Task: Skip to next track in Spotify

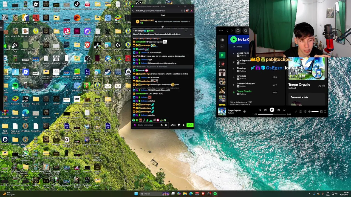Action: (278, 110)
